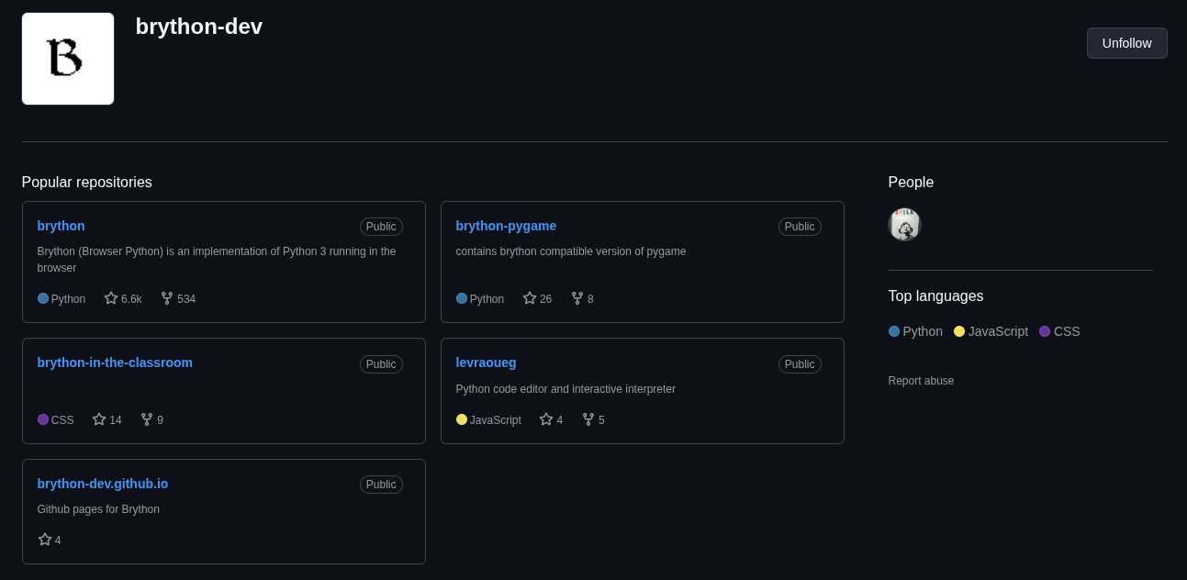Click the Python color dot in brython-pygame card
1187x580 pixels.
click(x=462, y=298)
